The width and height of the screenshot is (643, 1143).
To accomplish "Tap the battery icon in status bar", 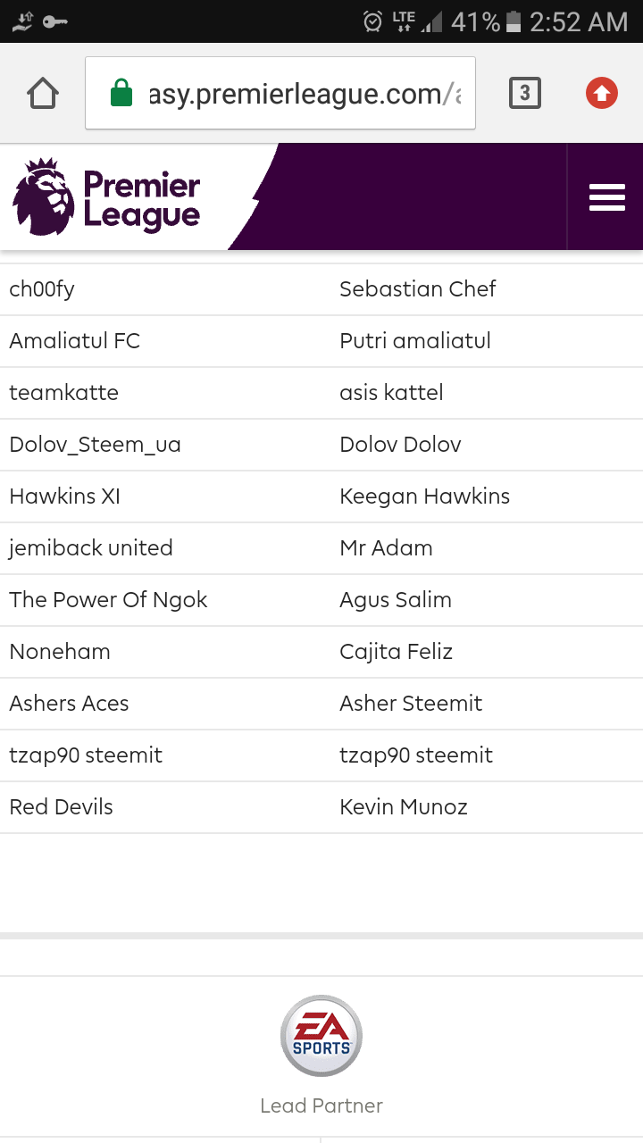I will click(513, 21).
